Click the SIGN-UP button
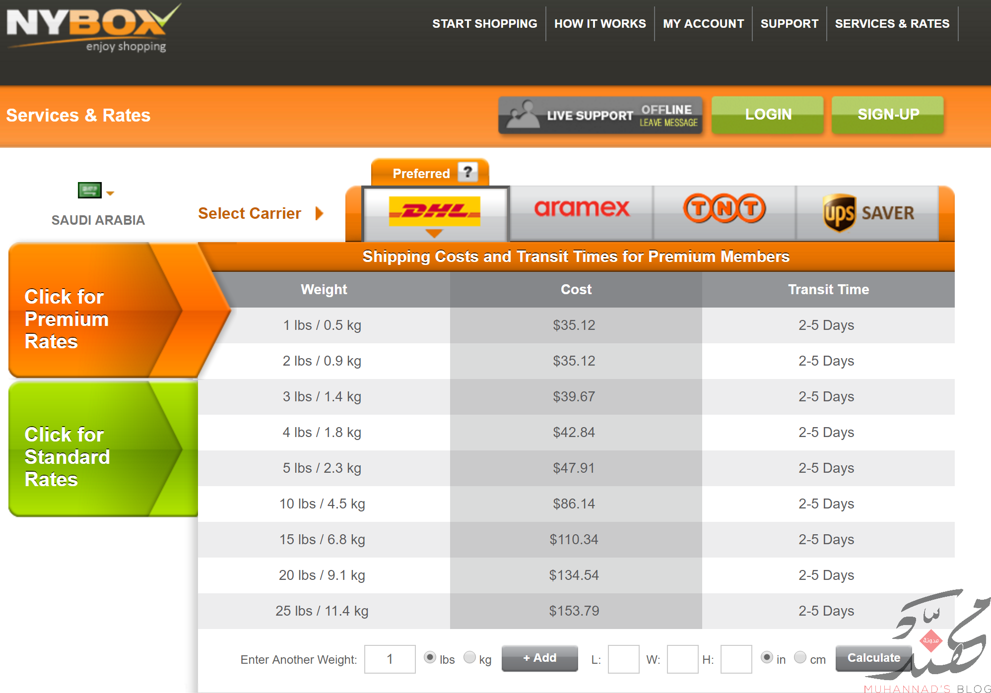Viewport: 991px width, 693px height. point(888,115)
